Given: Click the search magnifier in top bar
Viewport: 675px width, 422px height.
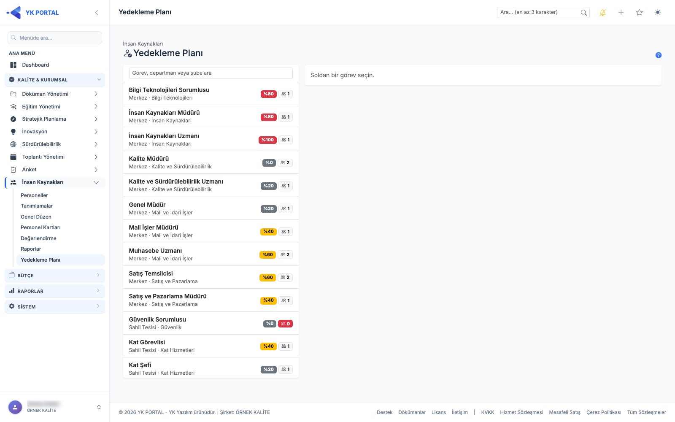Looking at the screenshot, I should pos(584,13).
